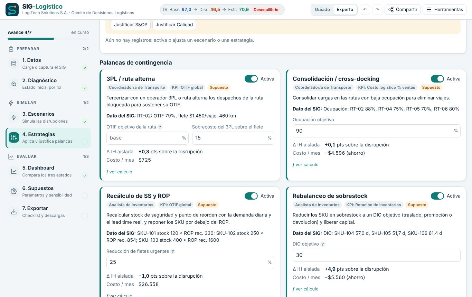Click the redo arrow button
Screen dimensions: 472x297
(377, 10)
